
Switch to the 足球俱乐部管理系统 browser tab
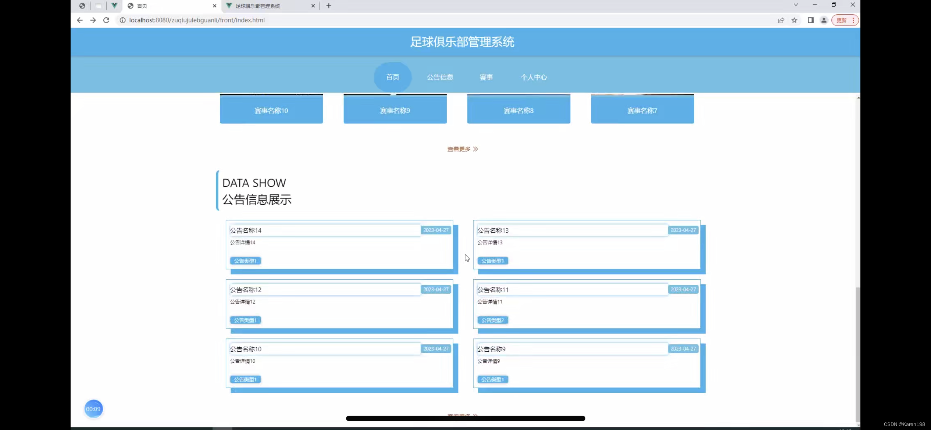(270, 6)
